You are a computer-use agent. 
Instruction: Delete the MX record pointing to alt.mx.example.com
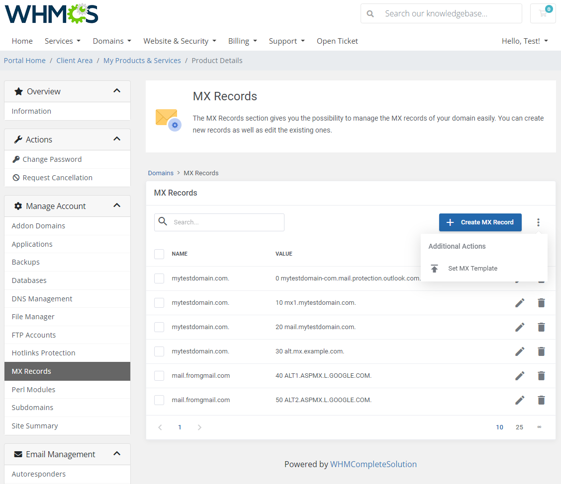tap(541, 351)
